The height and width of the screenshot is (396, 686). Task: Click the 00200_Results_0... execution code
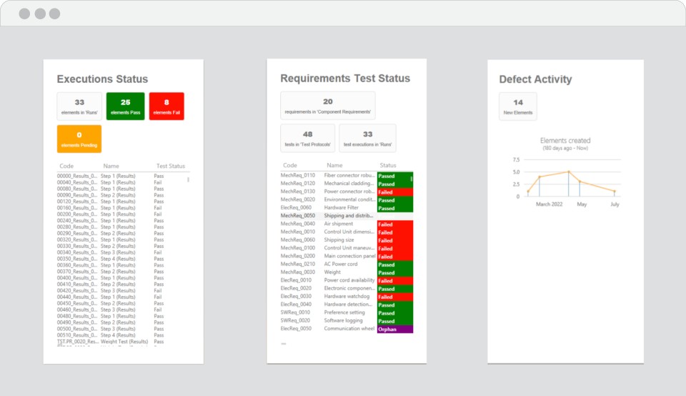click(x=77, y=214)
